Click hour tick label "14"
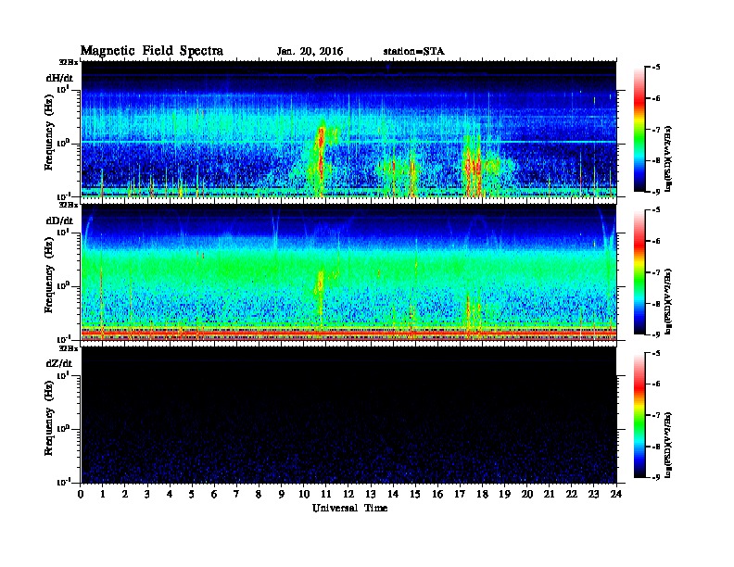This screenshot has width=734, height=567. [x=393, y=494]
